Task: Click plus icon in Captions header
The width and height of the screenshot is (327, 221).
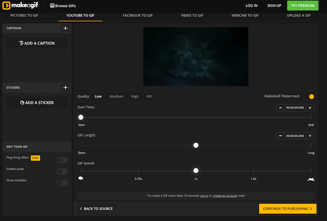Action: [x=65, y=28]
